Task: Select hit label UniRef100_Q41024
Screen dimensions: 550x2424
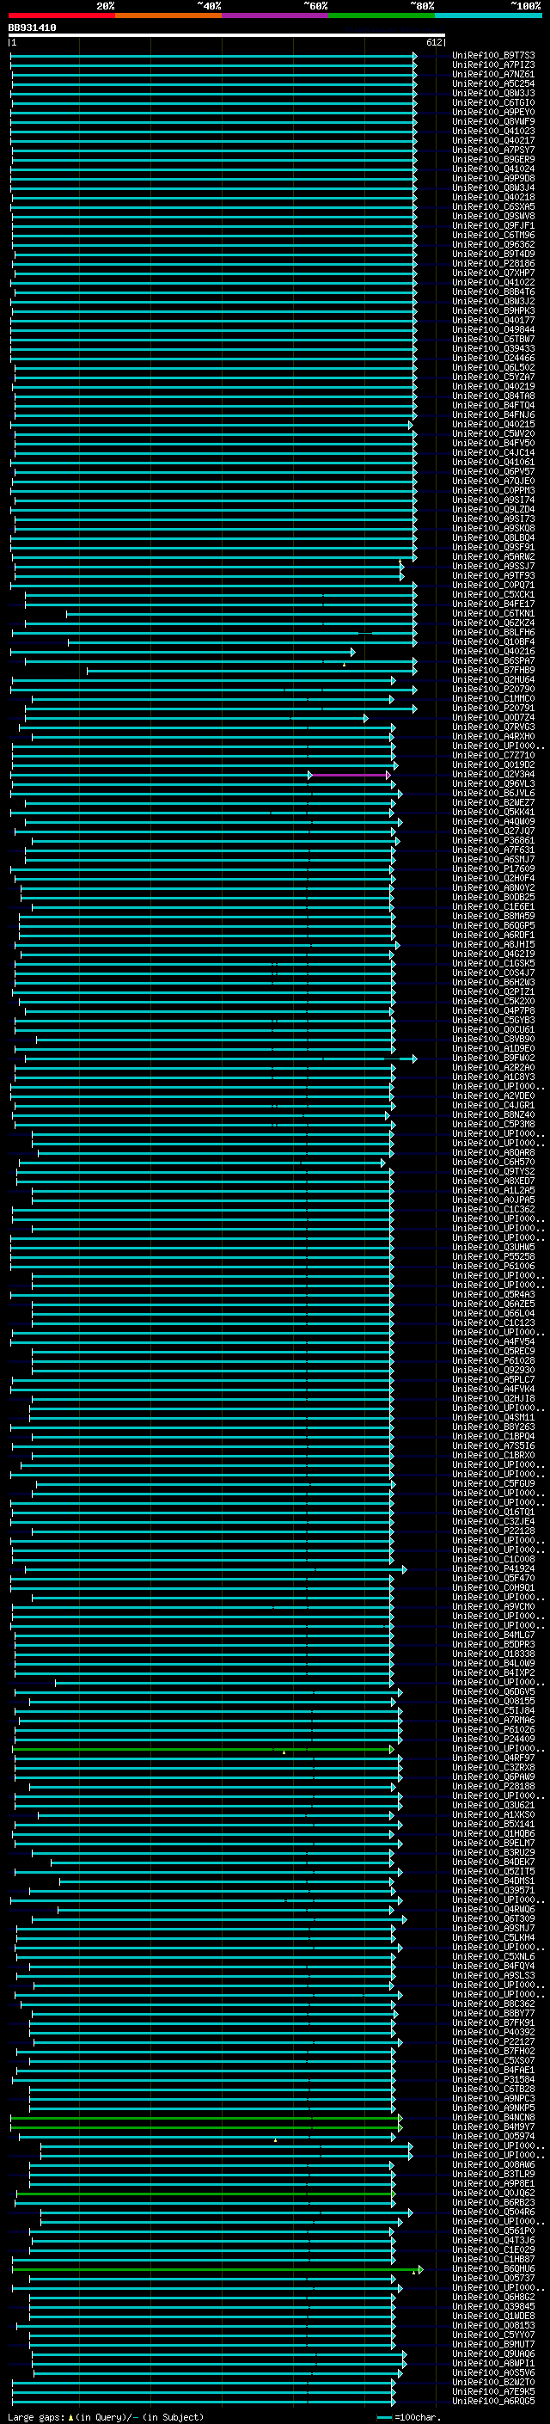Action: tap(493, 169)
